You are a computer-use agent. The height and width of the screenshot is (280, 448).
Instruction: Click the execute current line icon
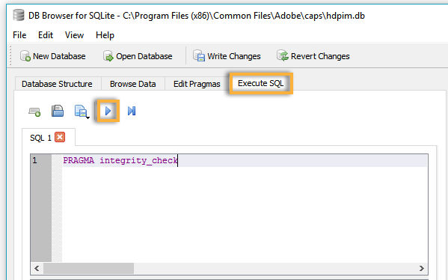tap(132, 111)
